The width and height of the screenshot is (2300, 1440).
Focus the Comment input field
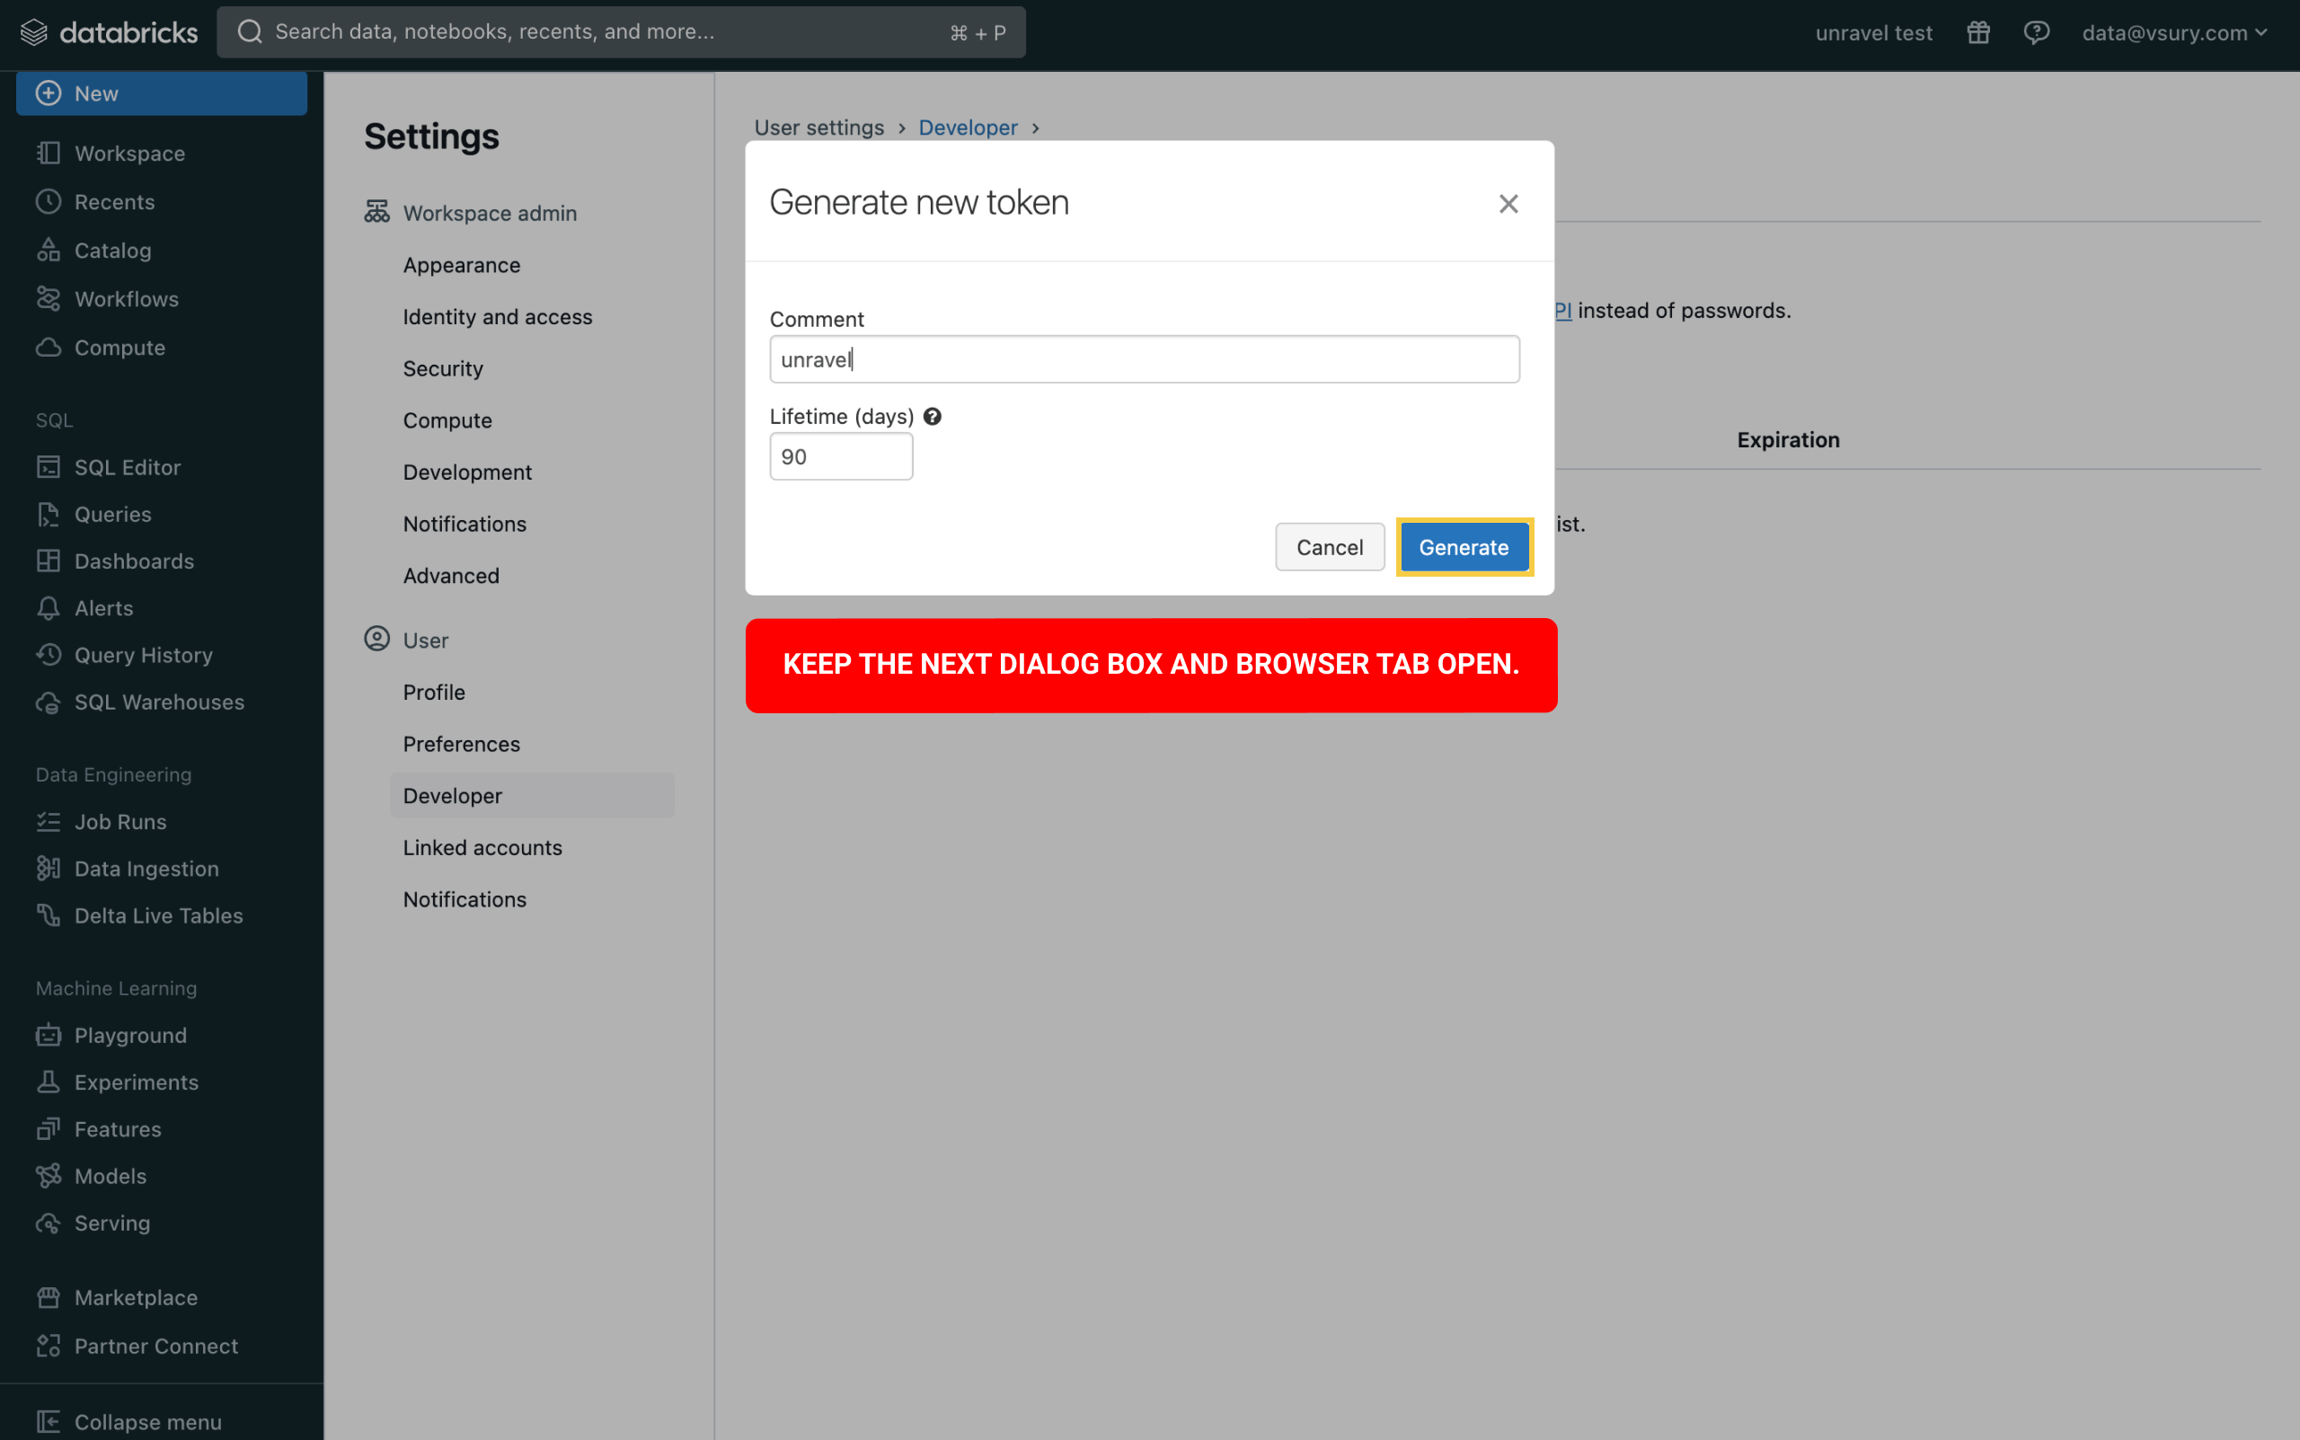pyautogui.click(x=1144, y=359)
